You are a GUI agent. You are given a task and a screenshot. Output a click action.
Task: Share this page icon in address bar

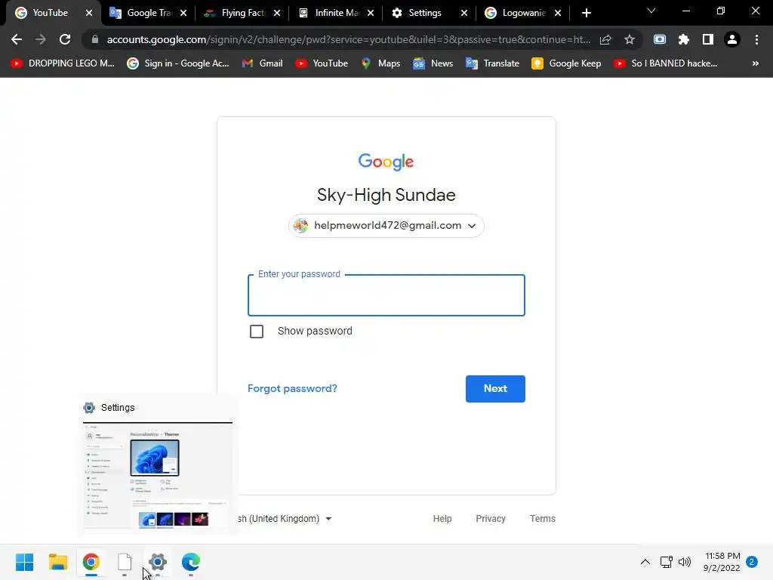click(605, 39)
